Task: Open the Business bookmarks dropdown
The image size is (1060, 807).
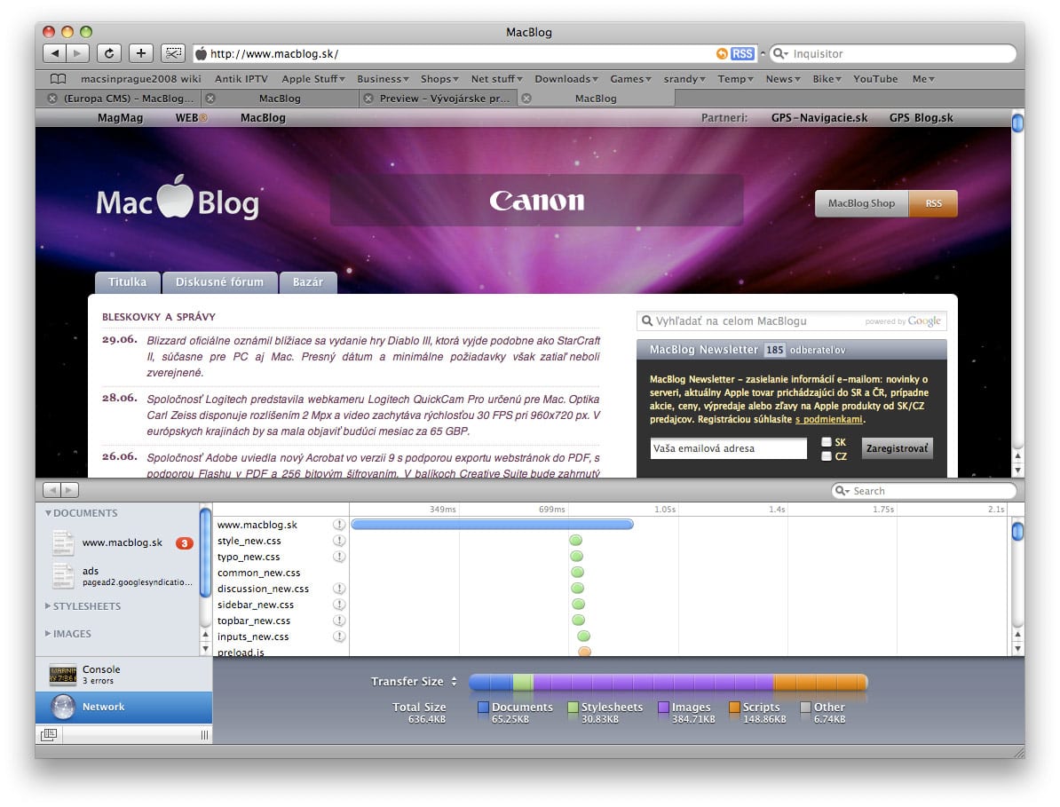Action: tap(384, 78)
